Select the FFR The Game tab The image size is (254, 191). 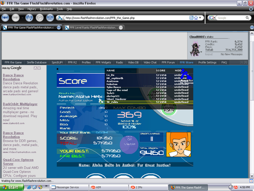pyautogui.click(x=32, y=28)
